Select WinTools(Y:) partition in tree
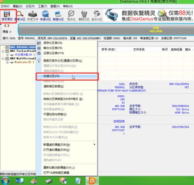The height and width of the screenshot is (185, 194). (x=24, y=62)
